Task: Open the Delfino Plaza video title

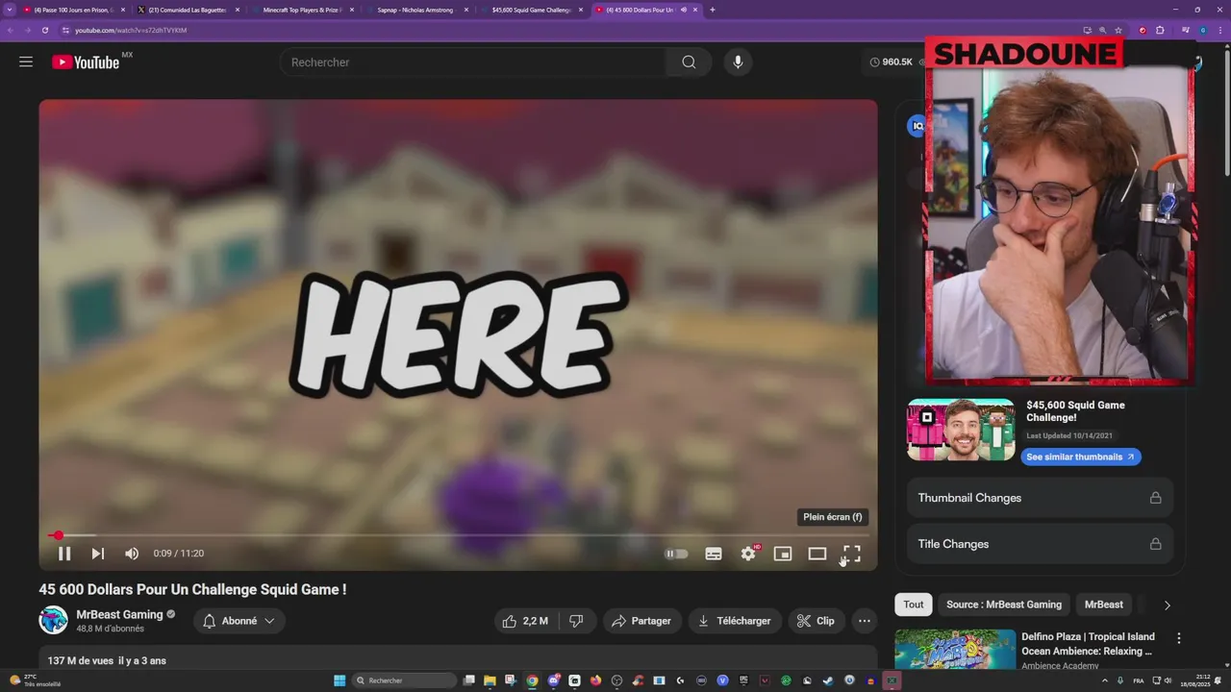Action: coord(1088,644)
